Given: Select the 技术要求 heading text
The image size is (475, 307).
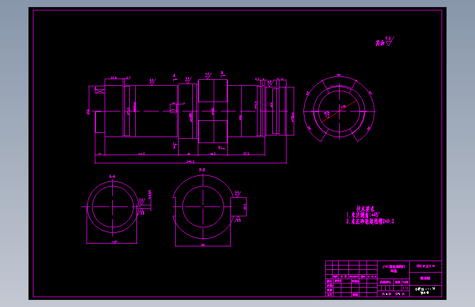Looking at the screenshot, I should click(x=365, y=209).
